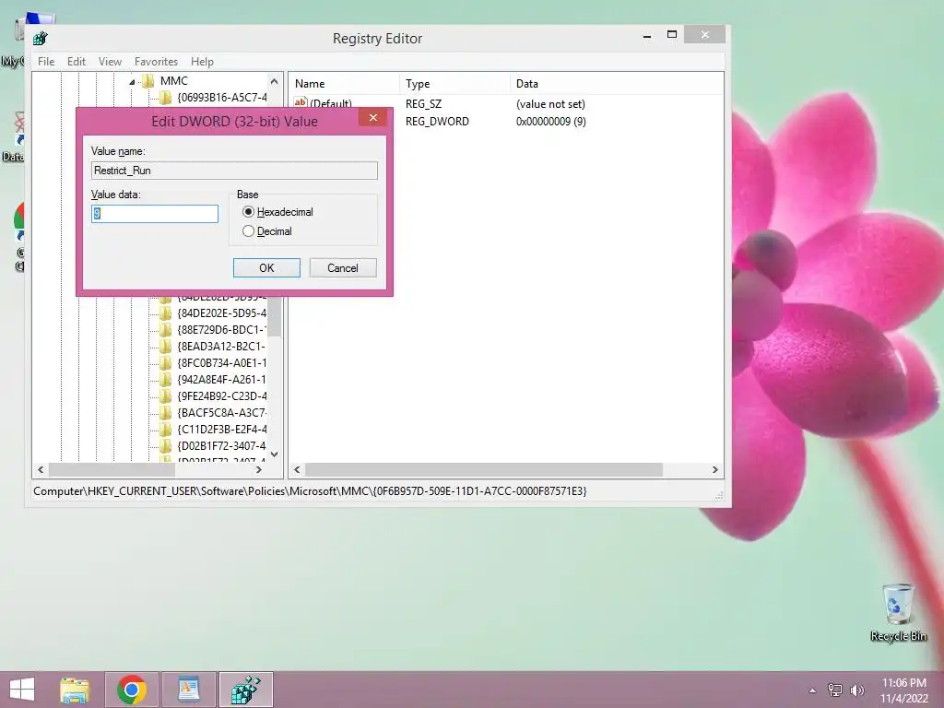
Task: Click the (value not set) data cell
Action: coord(550,103)
